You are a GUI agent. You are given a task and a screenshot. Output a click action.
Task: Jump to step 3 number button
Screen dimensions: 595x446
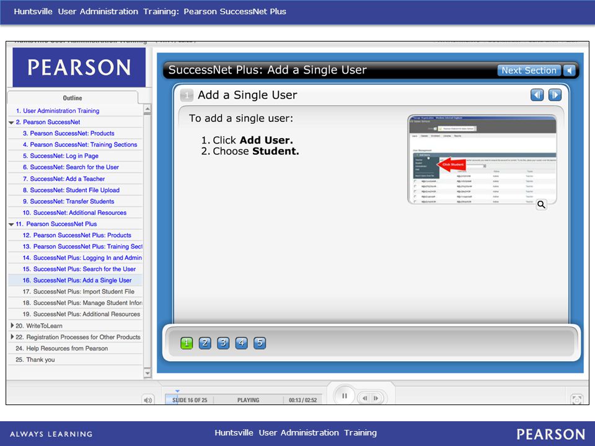pos(223,343)
